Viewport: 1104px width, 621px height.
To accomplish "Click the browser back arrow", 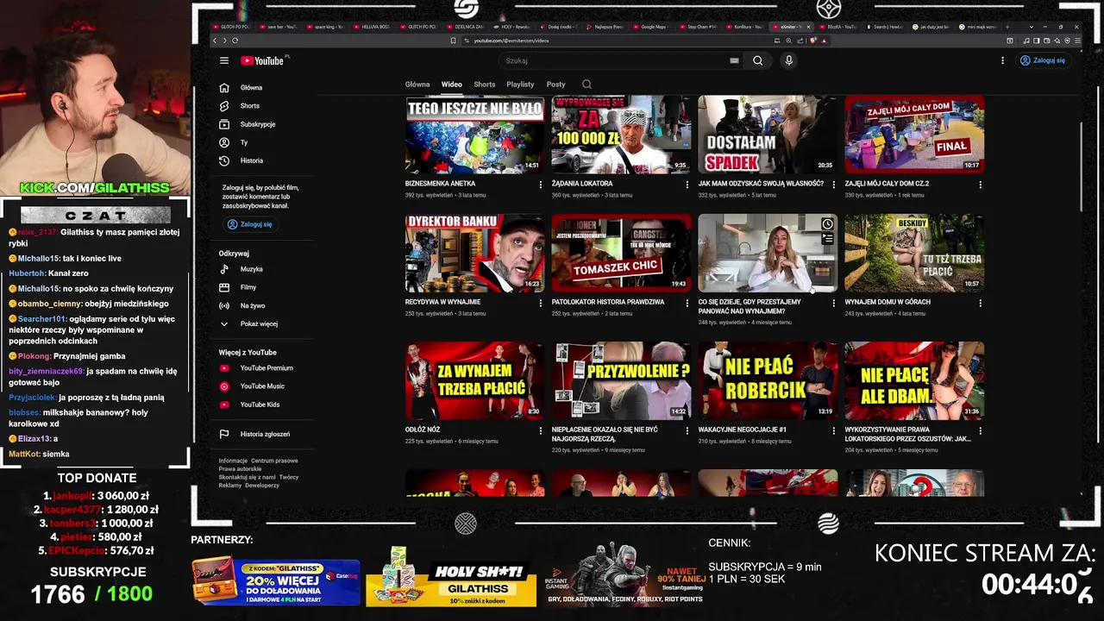I will pyautogui.click(x=216, y=41).
